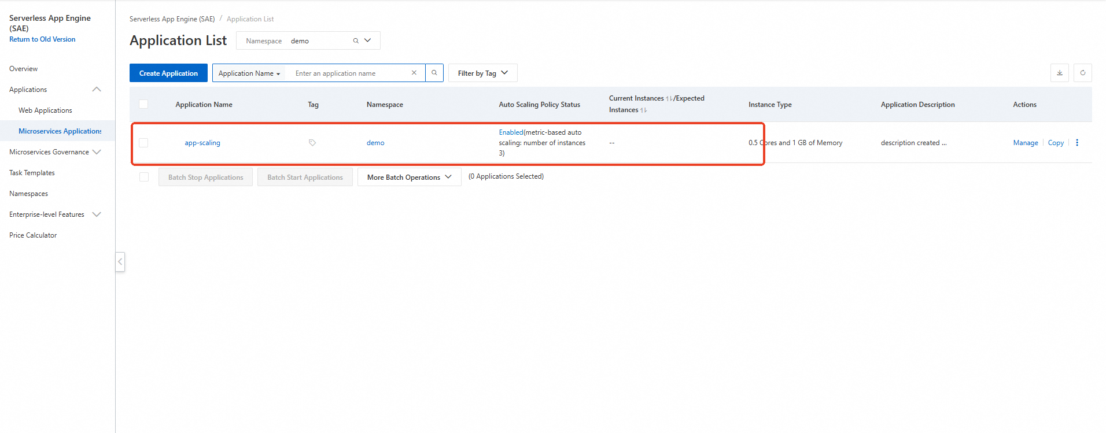Click Batch Start Applications button

[305, 177]
